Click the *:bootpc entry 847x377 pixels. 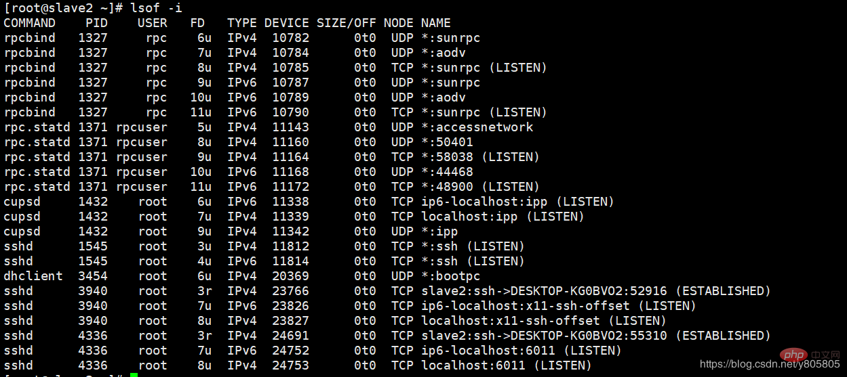click(451, 276)
